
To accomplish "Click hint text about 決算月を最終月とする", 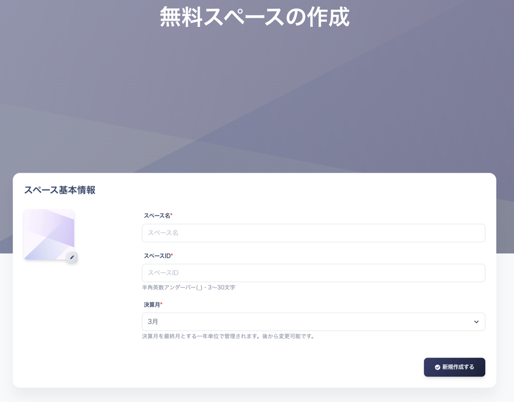I will click(x=228, y=336).
